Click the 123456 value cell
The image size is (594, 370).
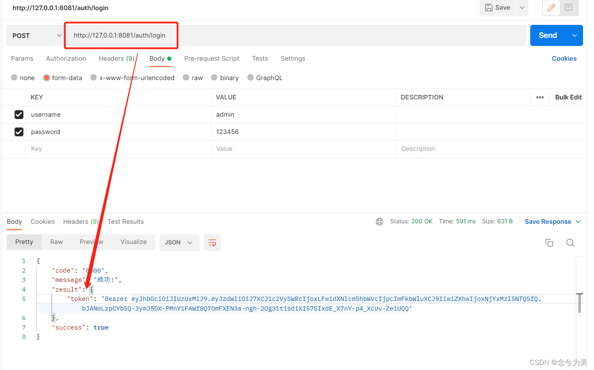pyautogui.click(x=304, y=132)
